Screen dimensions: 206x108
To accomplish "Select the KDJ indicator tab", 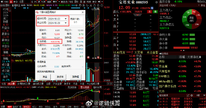I will pos(34,107).
